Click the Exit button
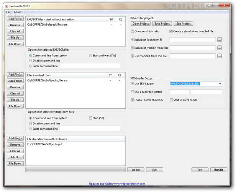This screenshot has width=236, height=192. pyautogui.click(x=154, y=170)
